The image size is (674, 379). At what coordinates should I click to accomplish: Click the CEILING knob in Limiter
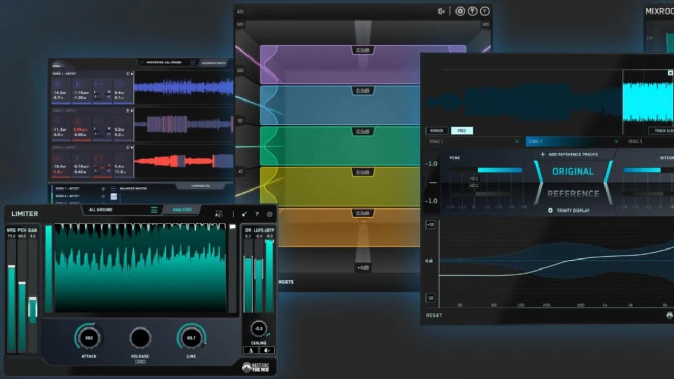(x=259, y=328)
